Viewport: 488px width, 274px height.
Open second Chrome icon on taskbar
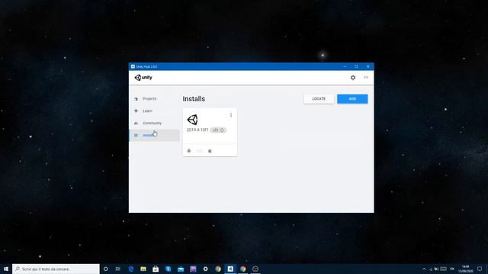[x=242, y=269]
